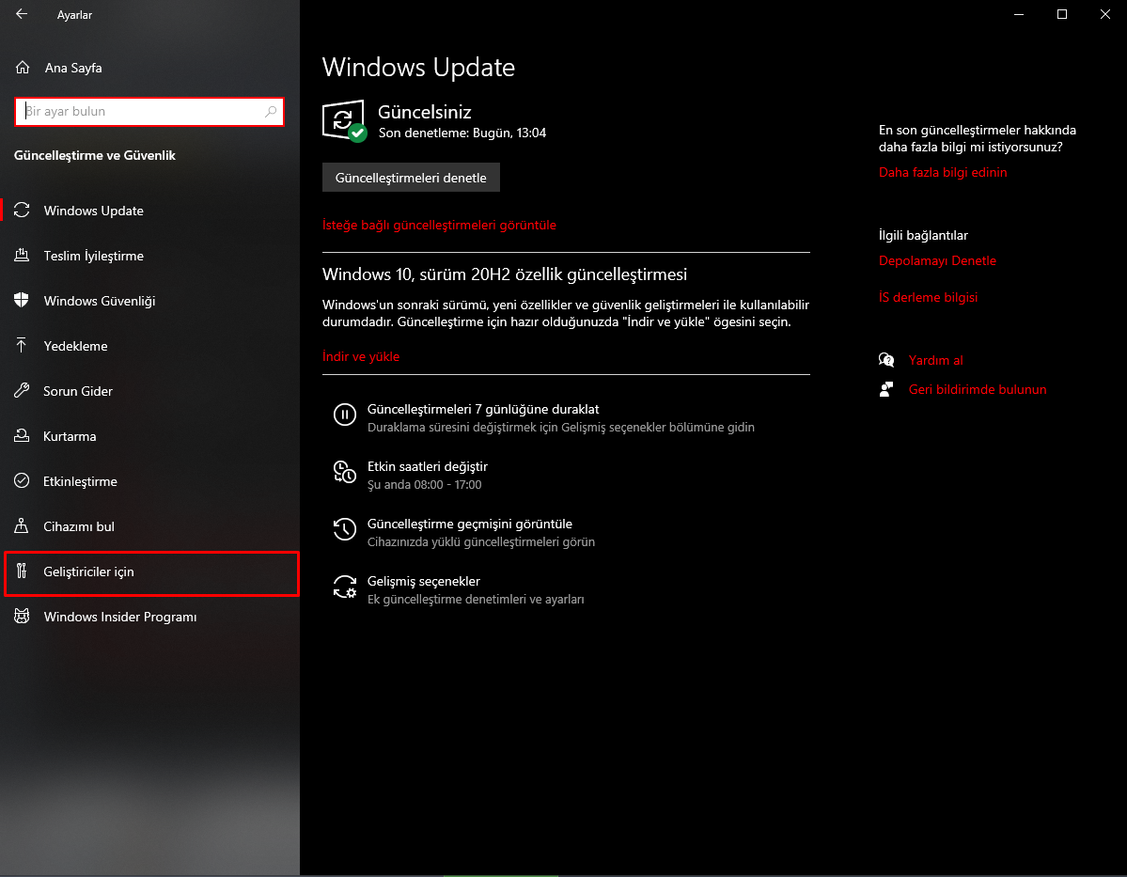Click the Windows Güvenliği shield icon
1127x877 pixels.
(22, 301)
